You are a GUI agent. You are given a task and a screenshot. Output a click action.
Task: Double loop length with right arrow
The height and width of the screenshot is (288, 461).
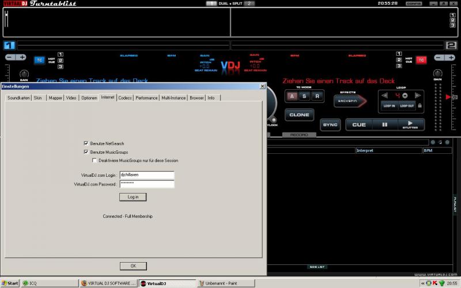(x=417, y=96)
